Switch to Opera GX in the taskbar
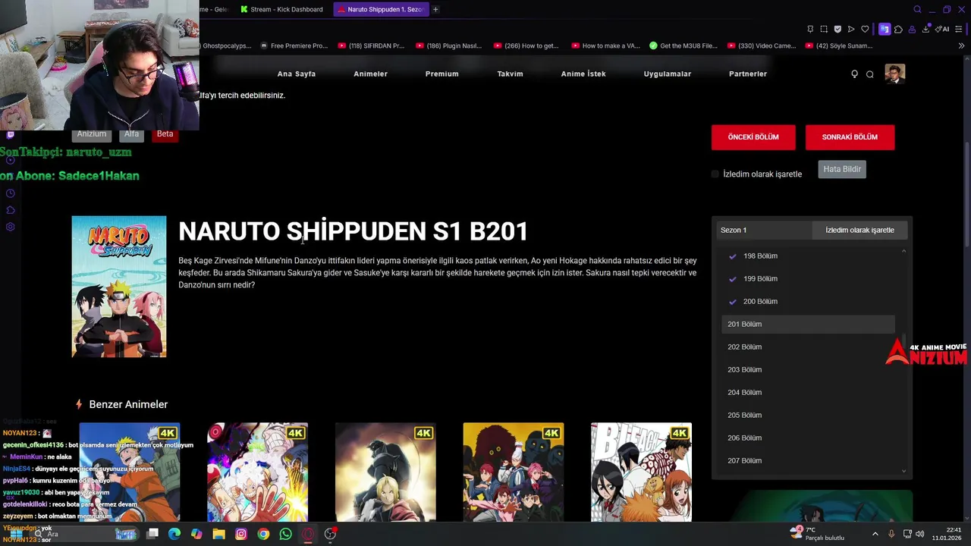This screenshot has width=971, height=546. (308, 534)
